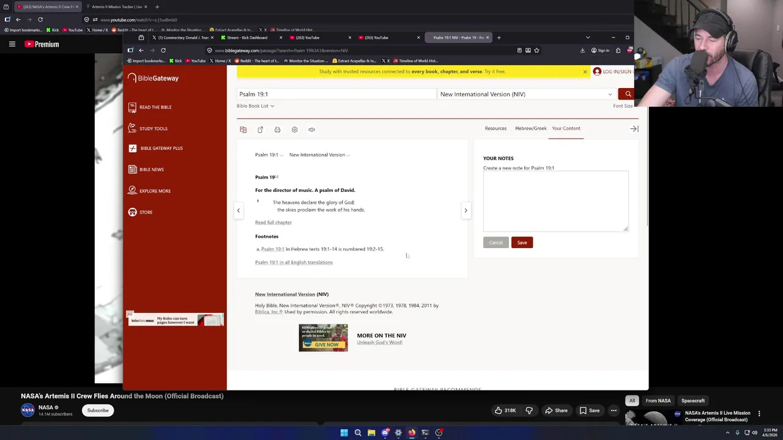This screenshot has width=783, height=440.
Task: Open Windows Start menu
Action: (x=344, y=433)
